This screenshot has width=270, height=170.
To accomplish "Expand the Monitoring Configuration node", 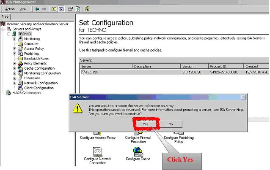I will pyautogui.click(x=15, y=73).
